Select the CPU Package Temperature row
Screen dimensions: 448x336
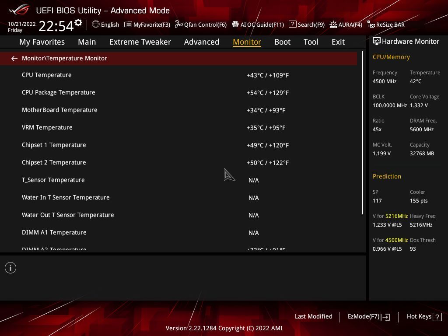(178, 93)
